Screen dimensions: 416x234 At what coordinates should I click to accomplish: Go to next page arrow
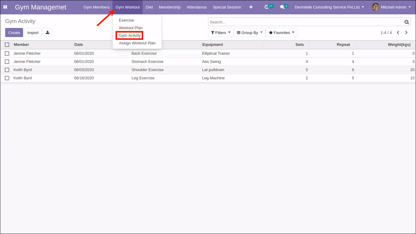[406, 33]
